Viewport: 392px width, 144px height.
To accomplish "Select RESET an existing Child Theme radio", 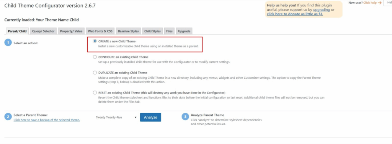I will 95,92.
